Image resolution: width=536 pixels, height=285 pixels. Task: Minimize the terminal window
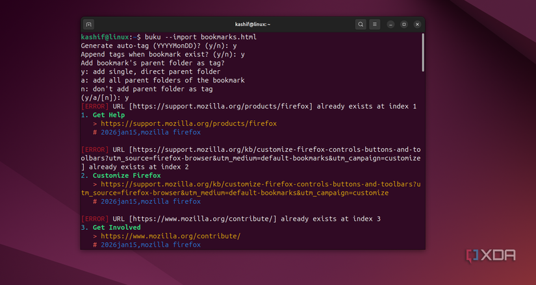[x=390, y=24]
